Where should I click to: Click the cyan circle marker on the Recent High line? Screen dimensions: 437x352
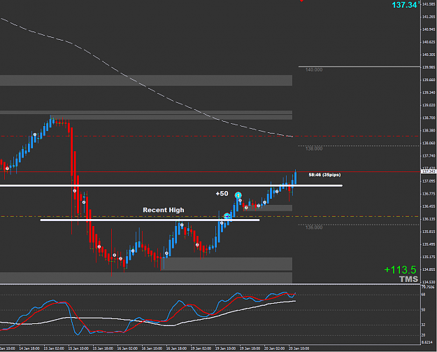(x=227, y=216)
